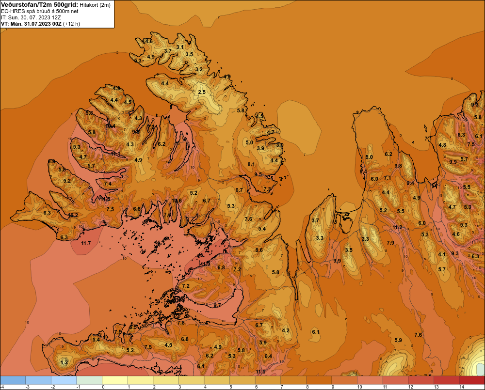
Task: Click the temperature value "11.7" over the sea
Action: tap(86, 243)
